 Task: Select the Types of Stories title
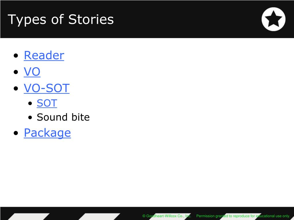61,19
